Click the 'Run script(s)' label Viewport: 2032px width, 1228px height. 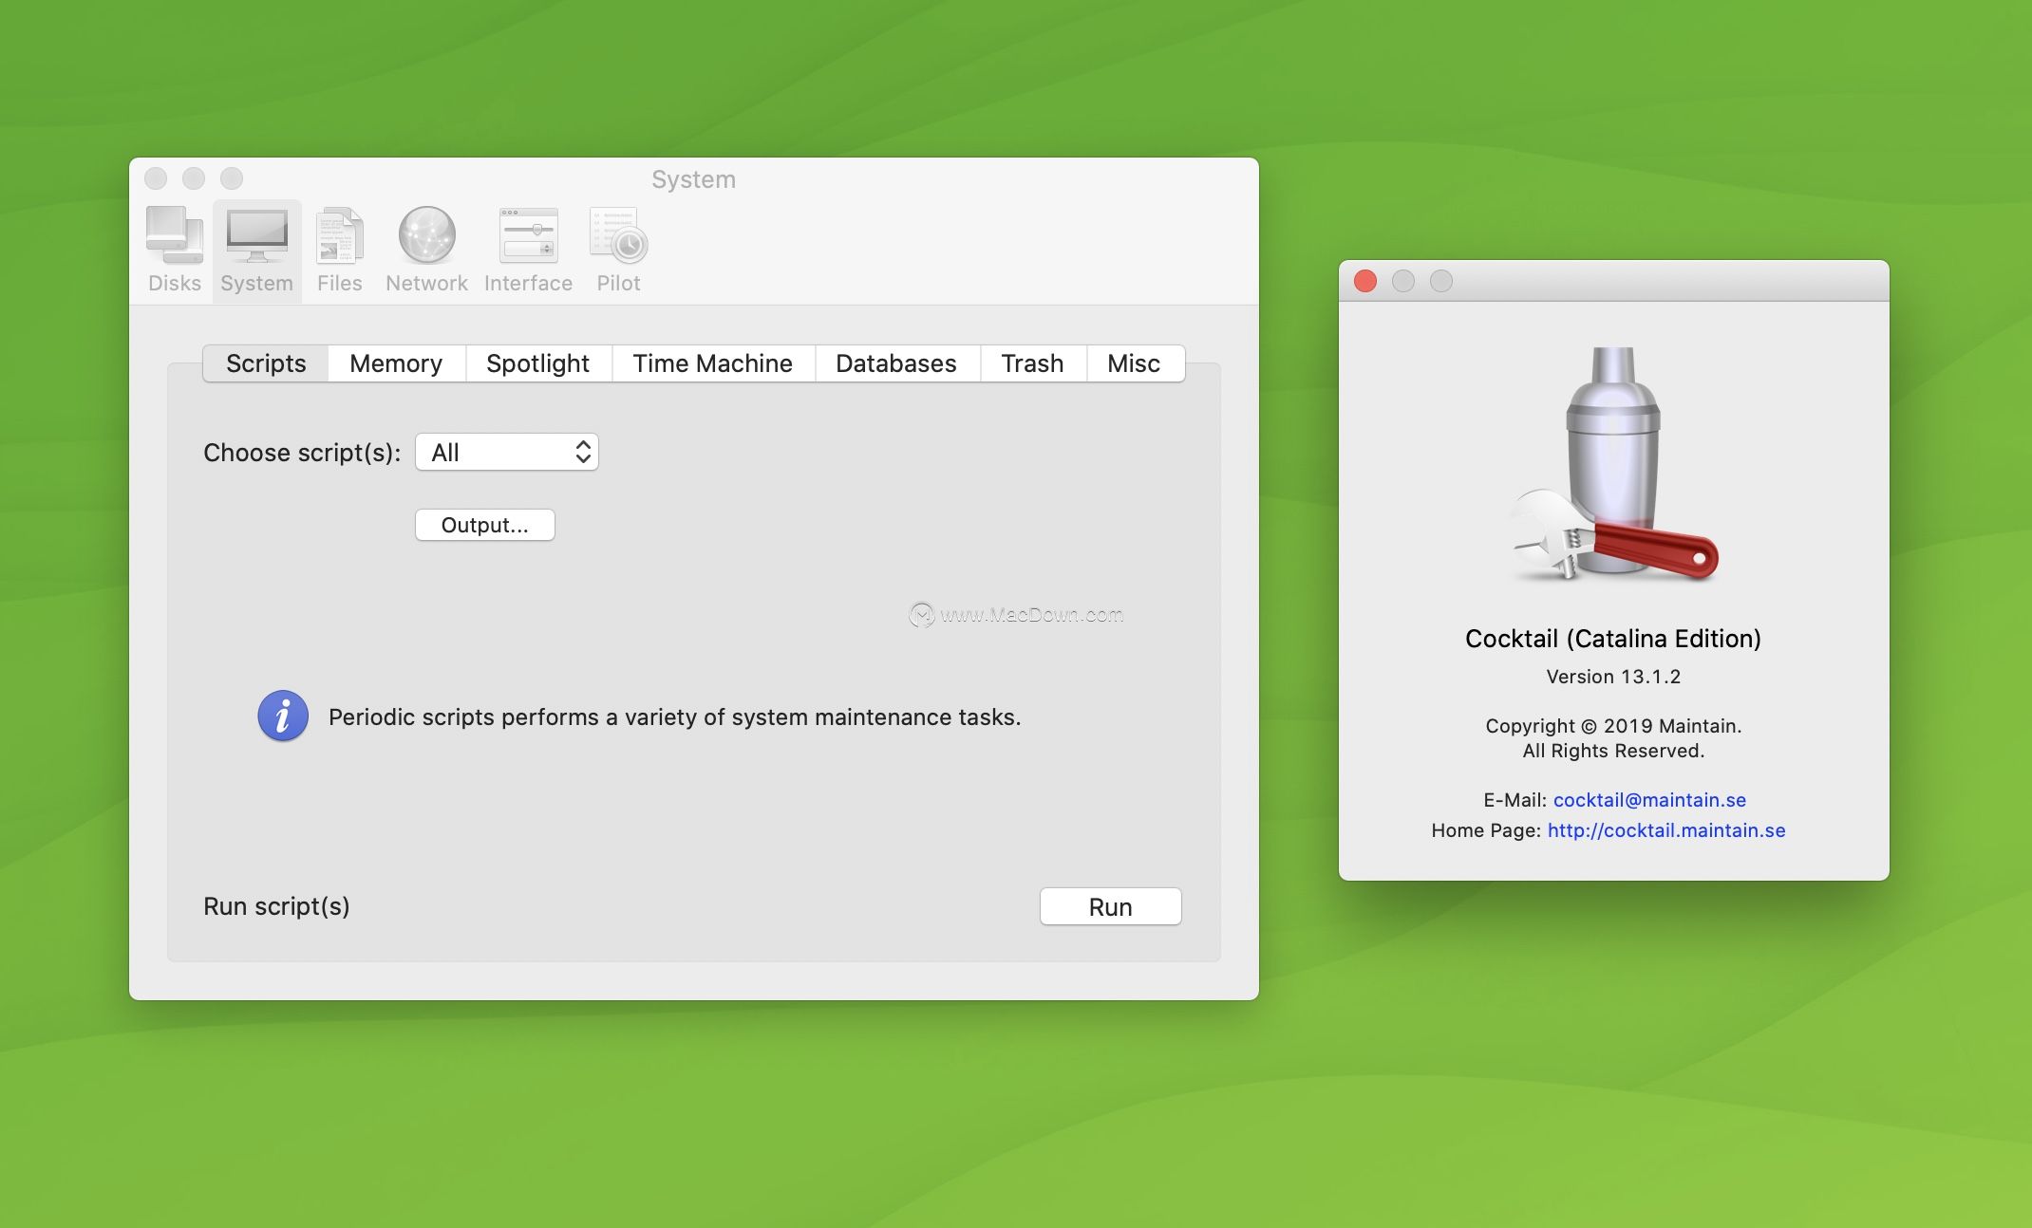click(276, 906)
